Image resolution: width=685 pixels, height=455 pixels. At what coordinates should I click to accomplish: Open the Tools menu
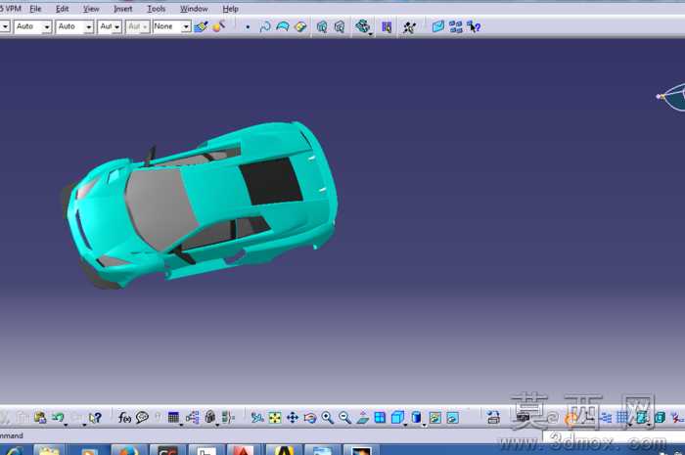coord(156,9)
